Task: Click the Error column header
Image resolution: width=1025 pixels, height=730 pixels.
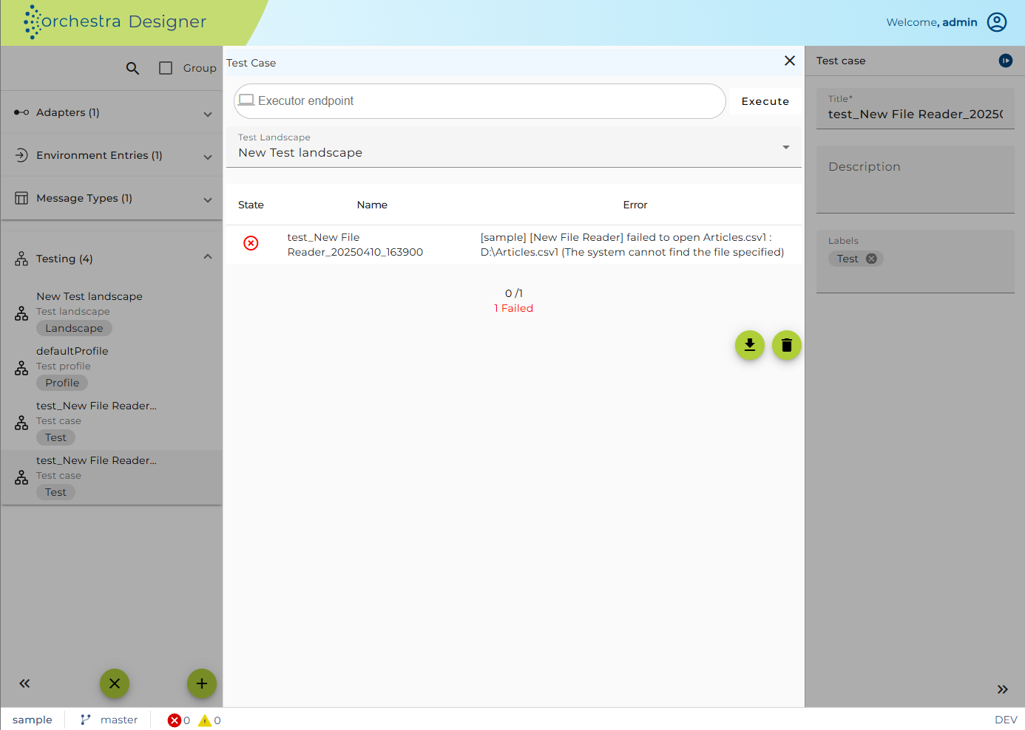Action: (x=635, y=205)
